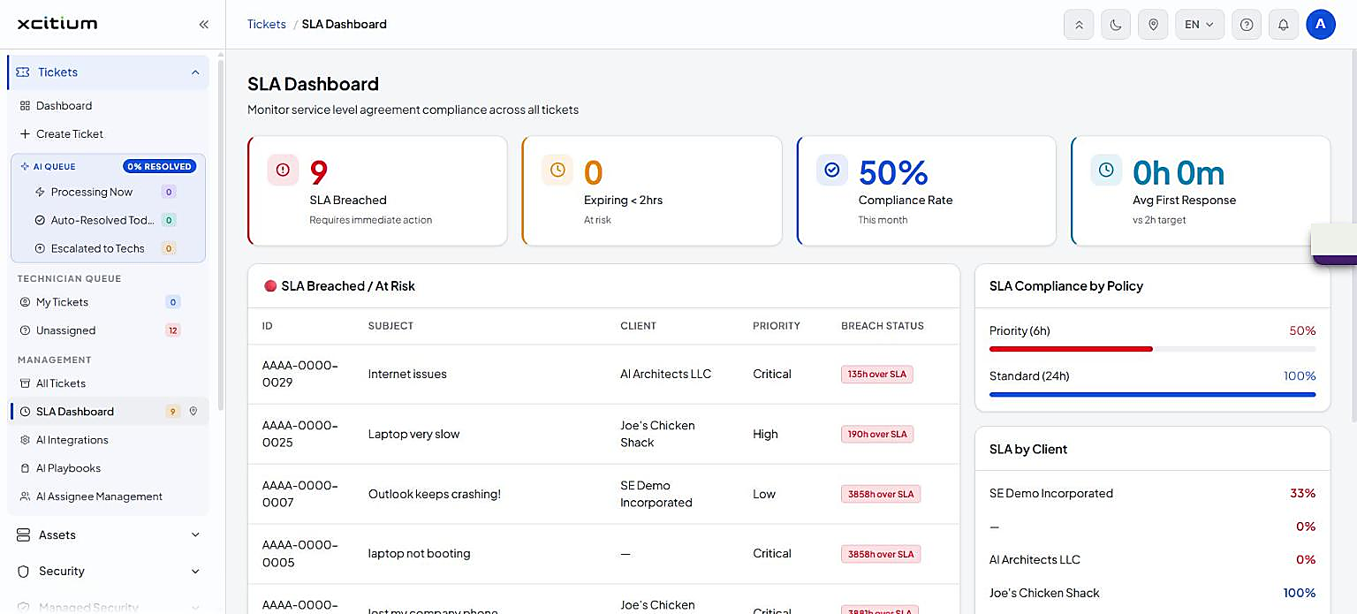Open the SLA Breached card
This screenshot has width=1357, height=614.
(x=378, y=191)
